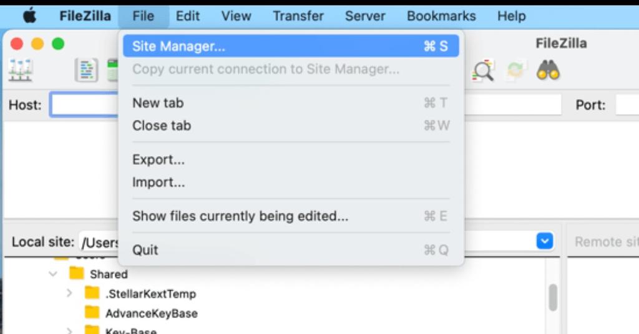Viewport: 639px width, 334px height.
Task: Select New tab menu entry
Action: 159,103
